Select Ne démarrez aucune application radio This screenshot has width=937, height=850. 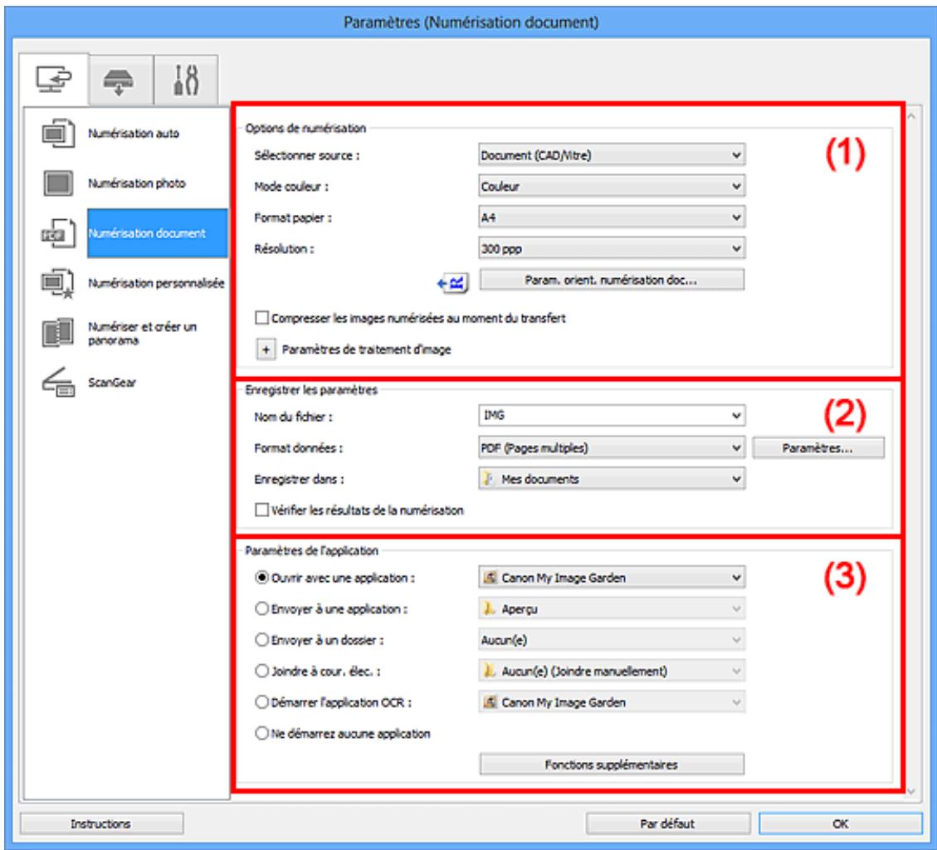pyautogui.click(x=261, y=733)
